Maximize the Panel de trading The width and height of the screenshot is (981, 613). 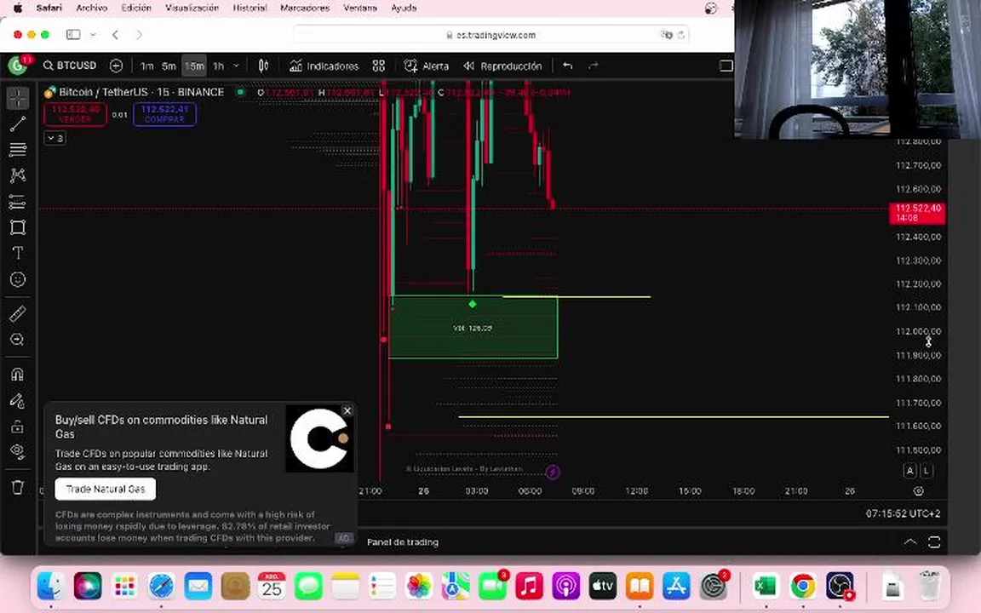click(x=934, y=541)
